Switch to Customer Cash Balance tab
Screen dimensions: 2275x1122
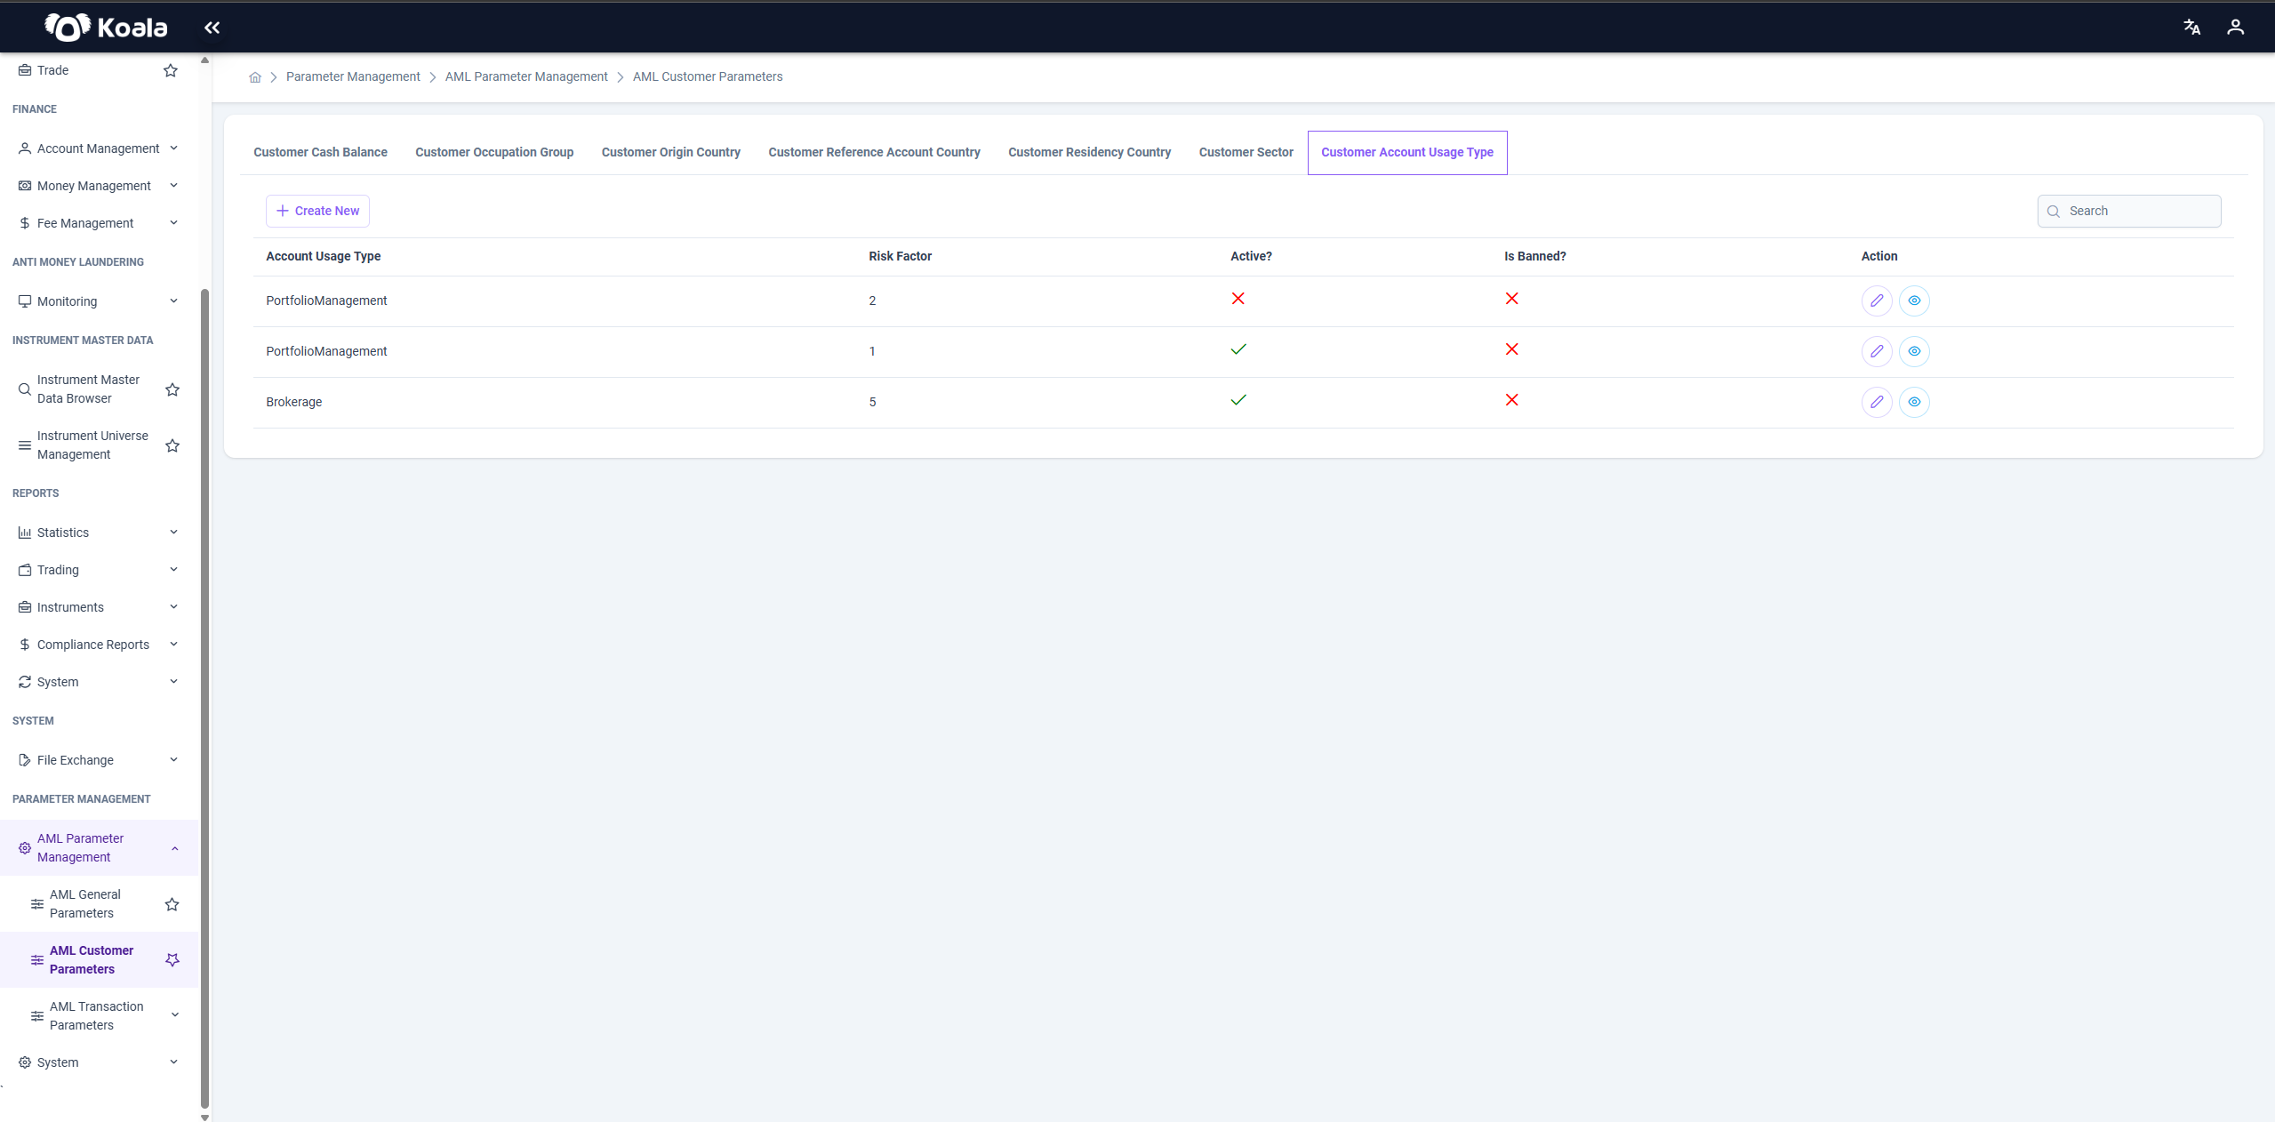click(x=320, y=152)
